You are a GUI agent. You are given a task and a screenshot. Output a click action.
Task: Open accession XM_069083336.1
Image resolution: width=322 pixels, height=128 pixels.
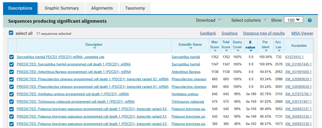click(x=298, y=117)
